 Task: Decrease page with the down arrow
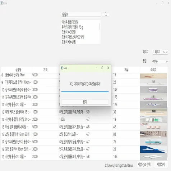point(167,52)
